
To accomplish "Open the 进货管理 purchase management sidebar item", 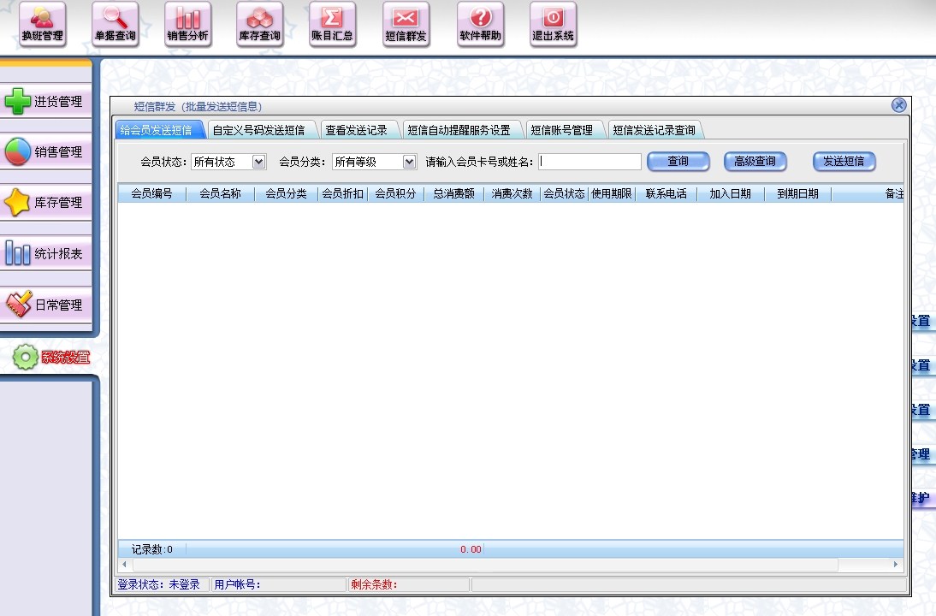I will (x=45, y=102).
